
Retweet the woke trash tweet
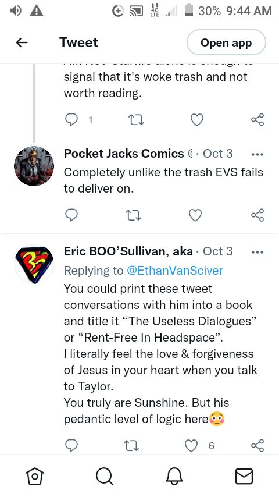coord(136,120)
